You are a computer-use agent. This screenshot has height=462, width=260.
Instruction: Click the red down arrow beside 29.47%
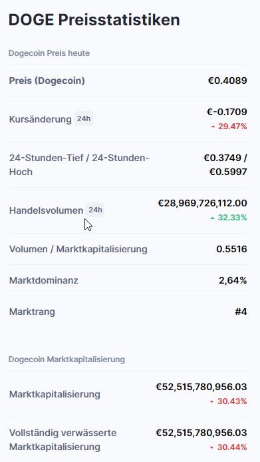click(x=213, y=127)
